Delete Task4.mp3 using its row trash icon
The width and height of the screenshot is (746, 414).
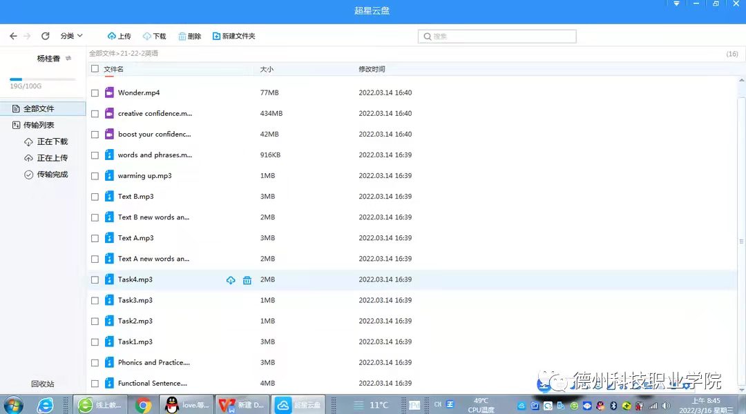coord(247,280)
